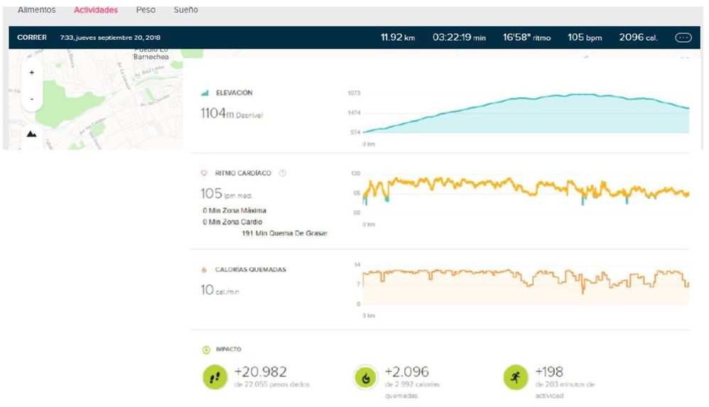The image size is (709, 407).
Task: Switch map to terrain view mountain icon
Action: click(x=31, y=134)
